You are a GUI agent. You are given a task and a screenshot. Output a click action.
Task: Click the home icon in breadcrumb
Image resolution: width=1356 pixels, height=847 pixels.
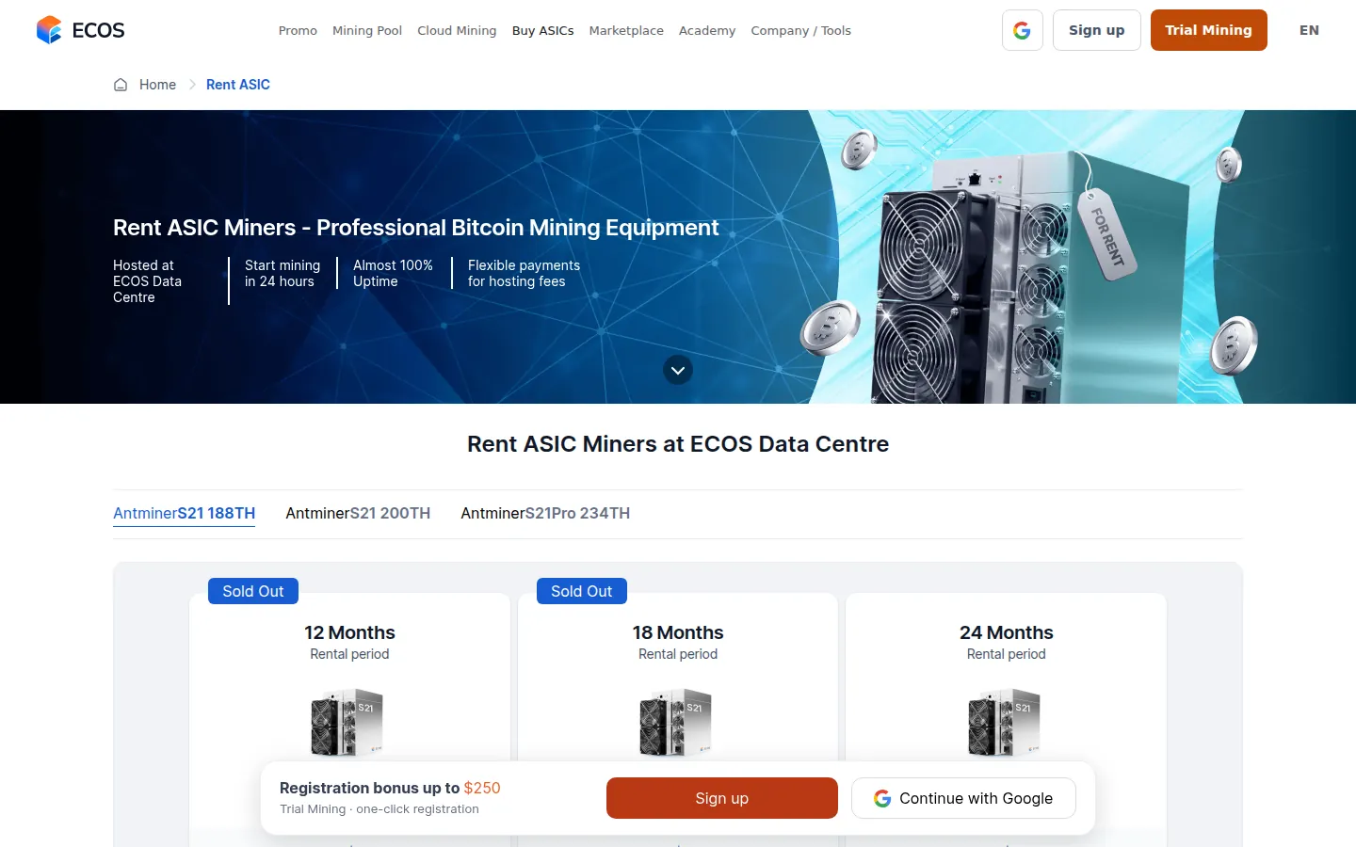point(121,85)
